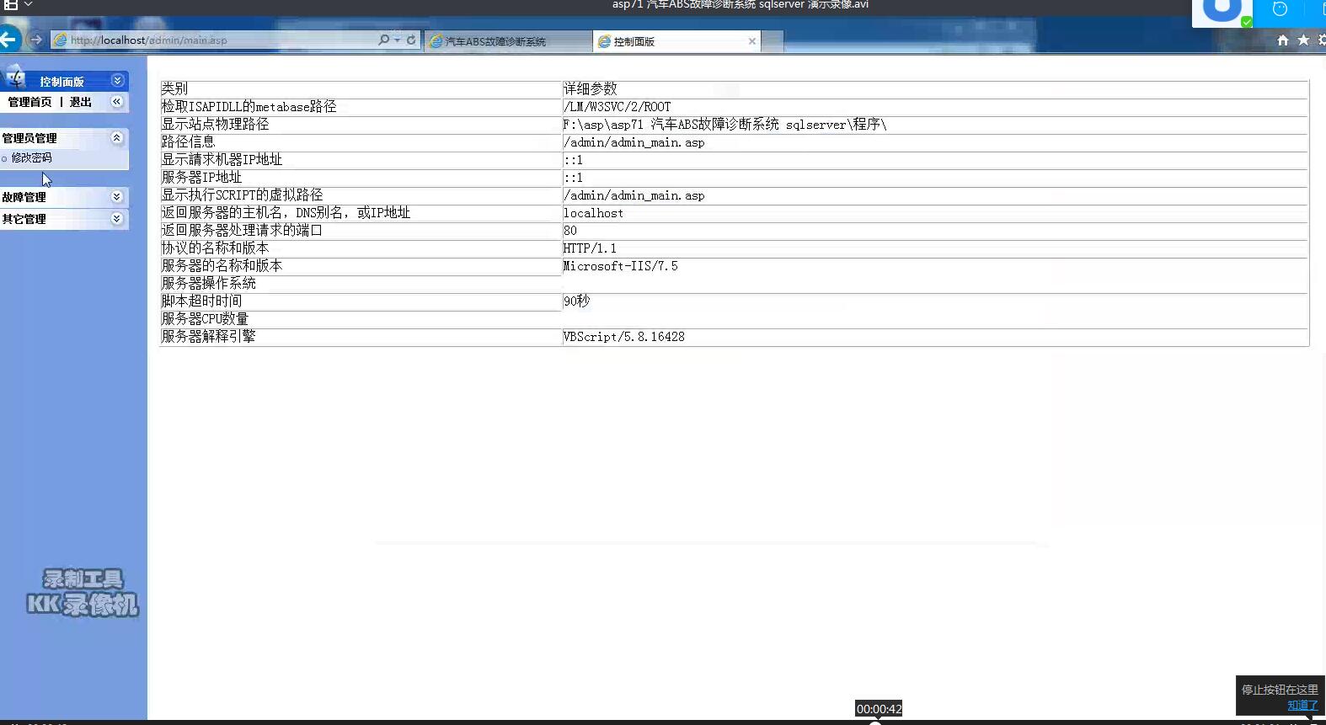Click the /LM/W3SVC/2/ROOT value
Image resolution: width=1326 pixels, height=725 pixels.
tap(617, 107)
